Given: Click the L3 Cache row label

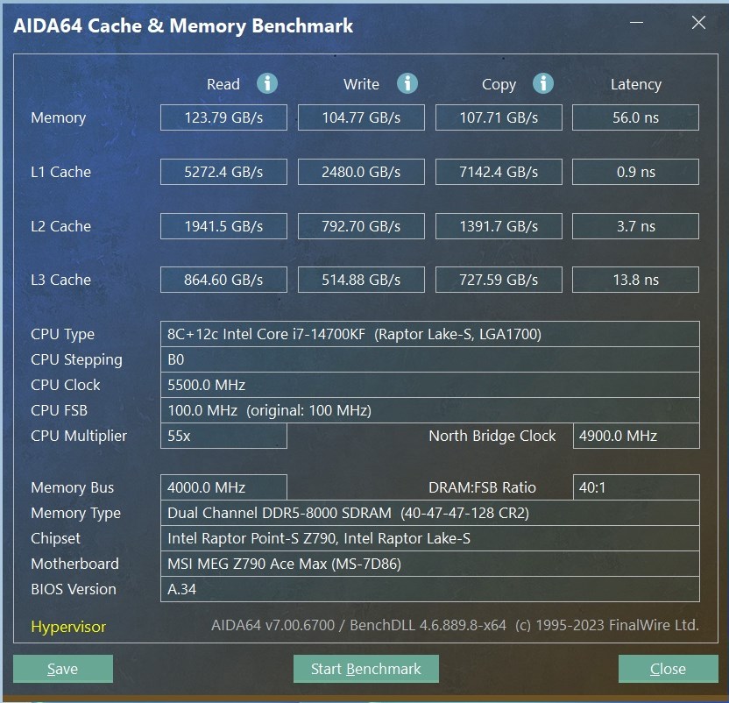Looking at the screenshot, I should pos(61,280).
